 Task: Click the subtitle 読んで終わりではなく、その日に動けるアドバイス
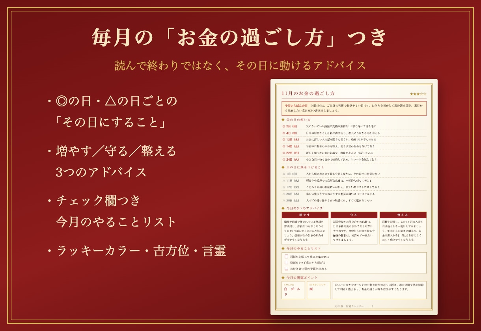240,65
